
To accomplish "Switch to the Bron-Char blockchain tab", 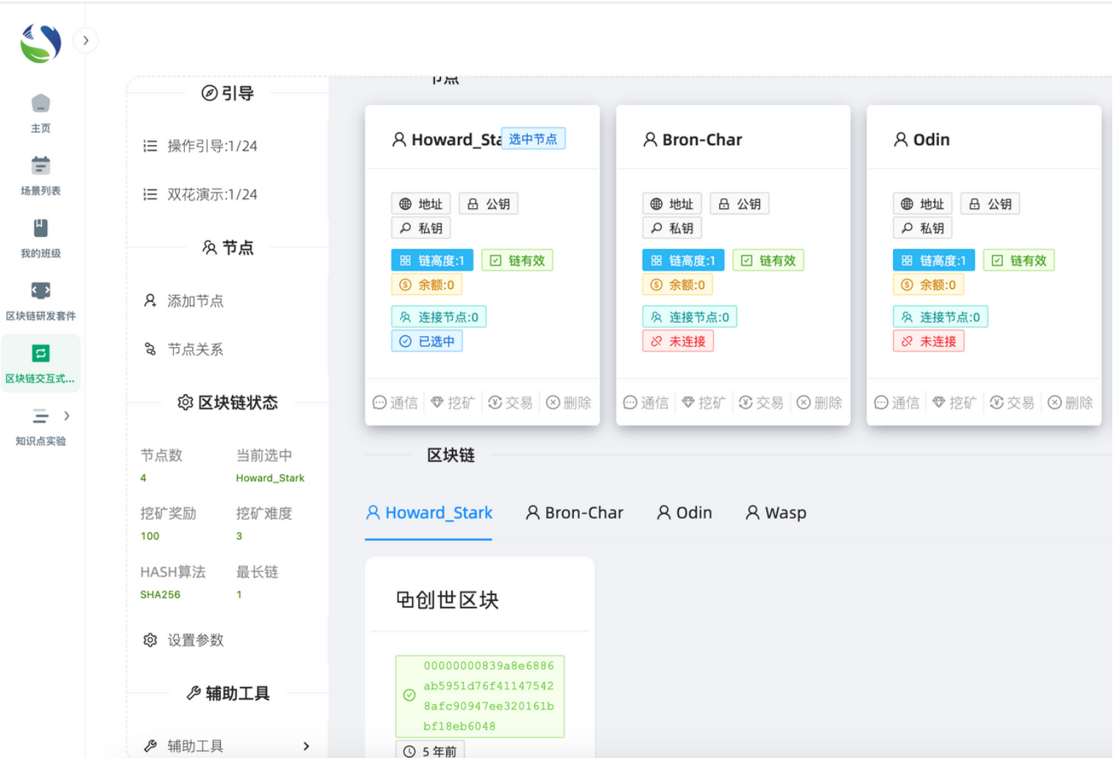I will (574, 513).
